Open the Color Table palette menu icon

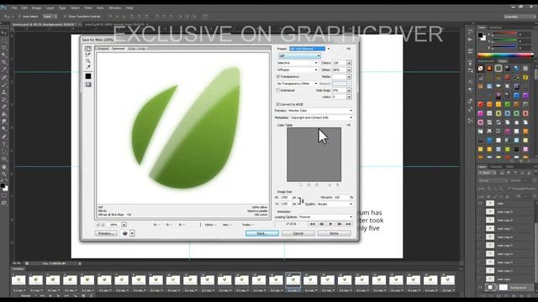point(349,125)
